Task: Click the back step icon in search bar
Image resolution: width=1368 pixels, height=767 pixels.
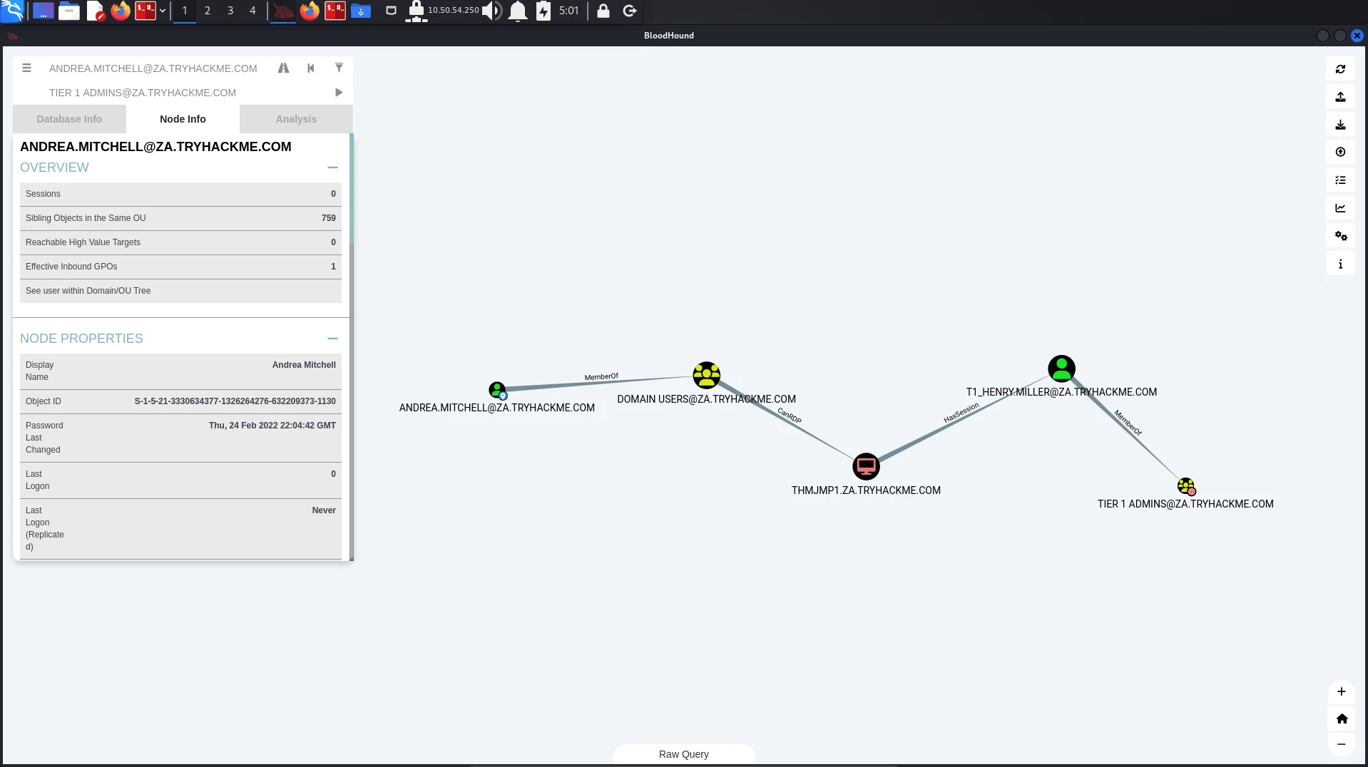Action: pyautogui.click(x=311, y=68)
